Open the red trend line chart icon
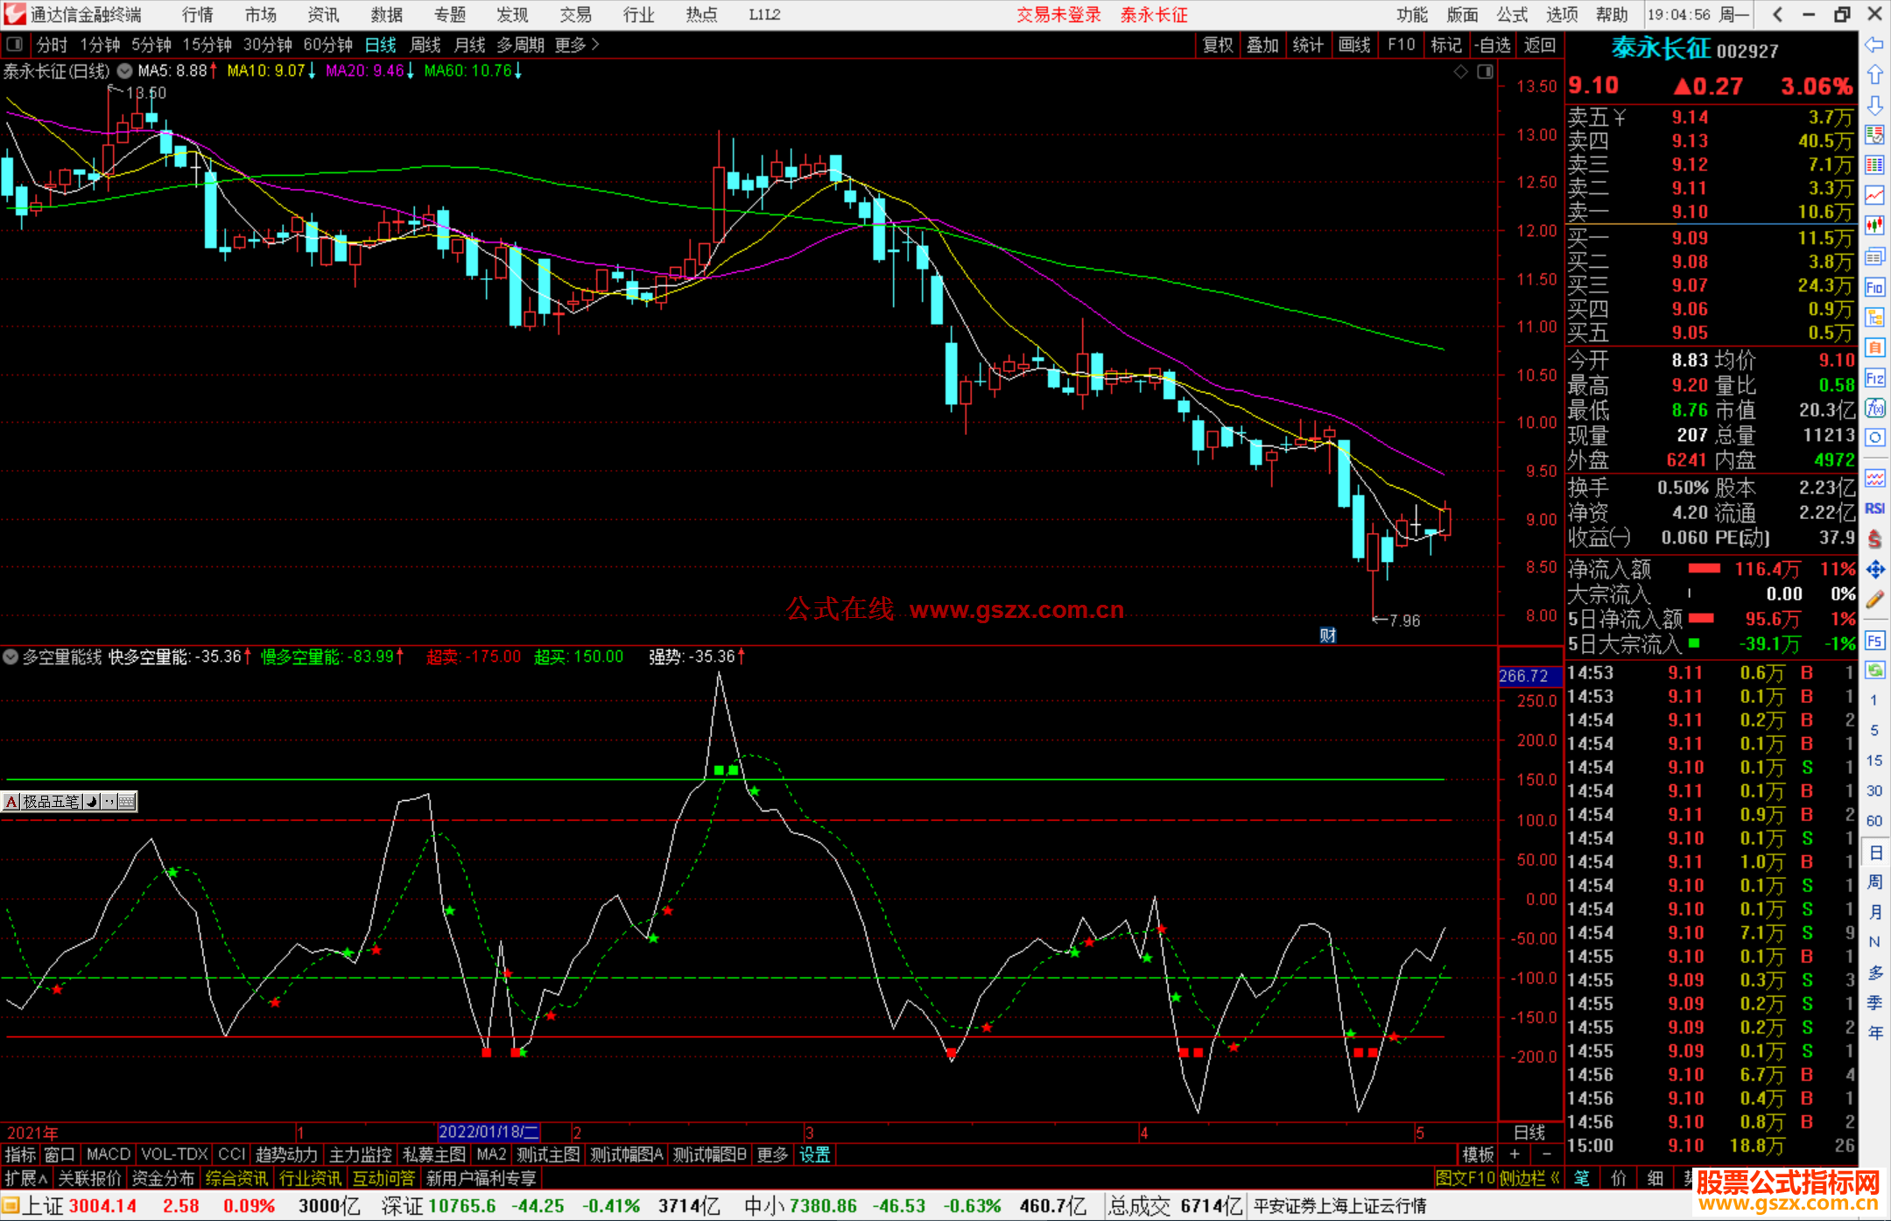The height and width of the screenshot is (1221, 1891). pos(1874,194)
